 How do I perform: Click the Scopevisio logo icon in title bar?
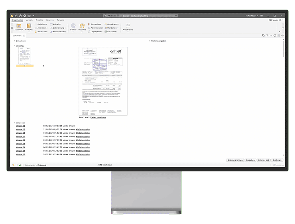click(x=12, y=16)
